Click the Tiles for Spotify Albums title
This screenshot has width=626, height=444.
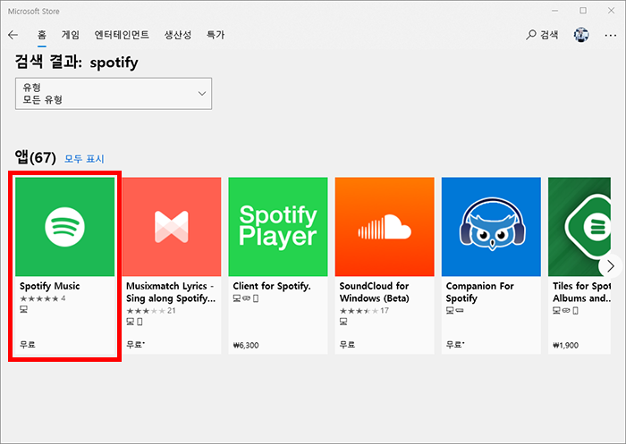pos(581,292)
